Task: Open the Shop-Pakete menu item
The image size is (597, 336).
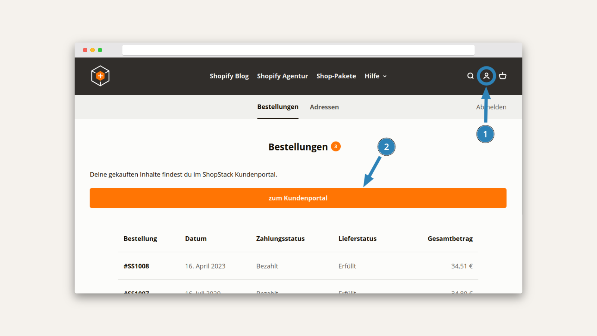Action: click(336, 76)
